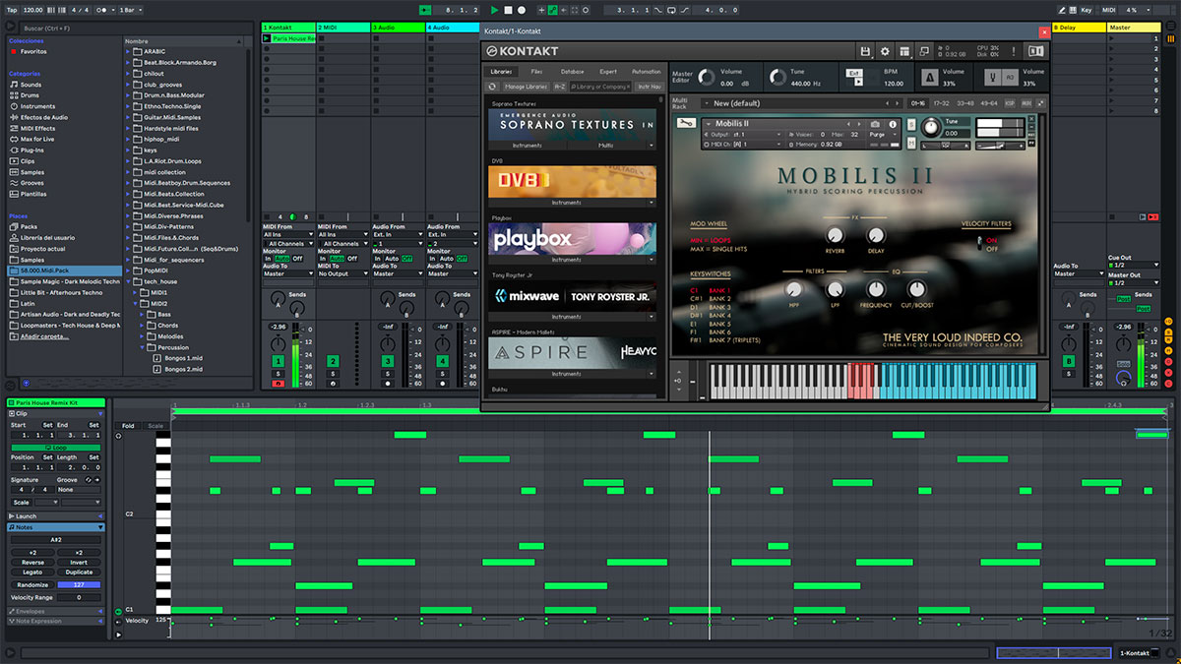Viewport: 1181px width, 664px height.
Task: Collapse the tech_house folder
Action: coord(129,281)
